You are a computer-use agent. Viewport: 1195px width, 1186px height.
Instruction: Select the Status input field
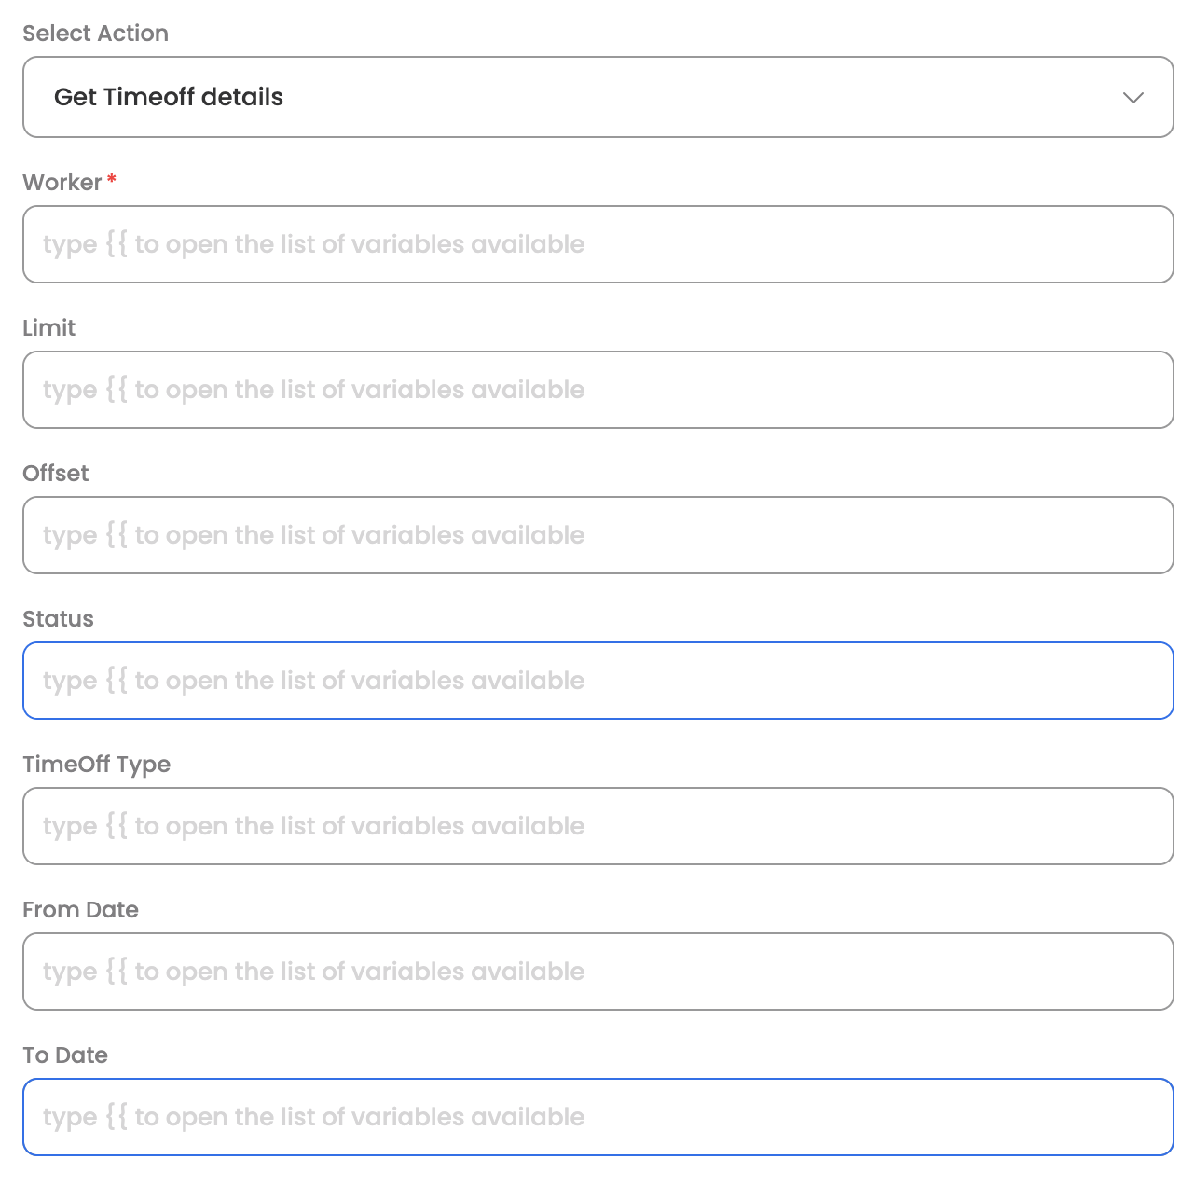597,681
